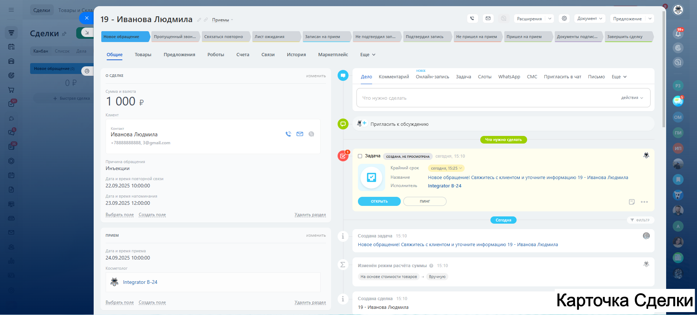
Task: Click the email envelope icon in header
Action: point(488,18)
